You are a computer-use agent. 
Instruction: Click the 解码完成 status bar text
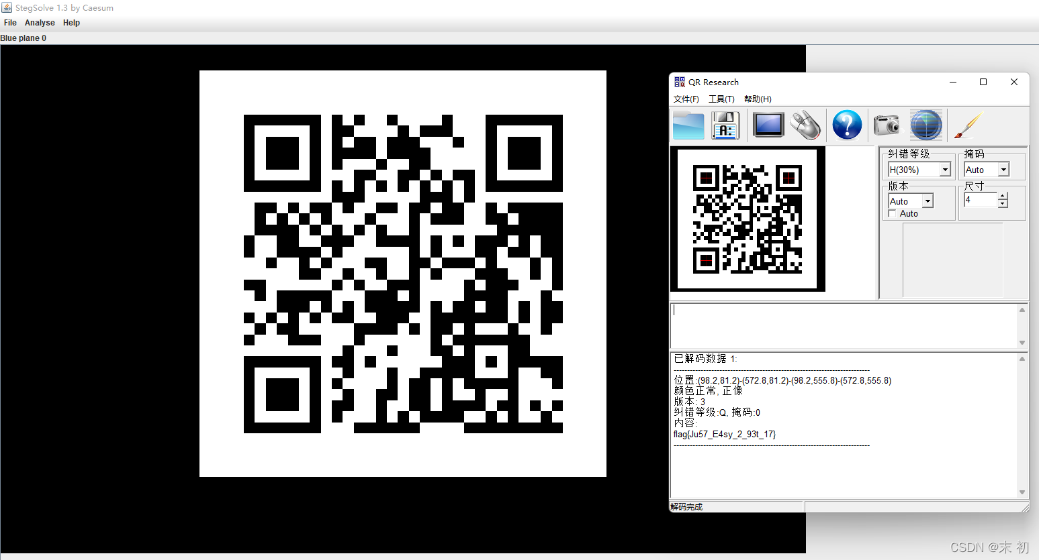pos(686,506)
